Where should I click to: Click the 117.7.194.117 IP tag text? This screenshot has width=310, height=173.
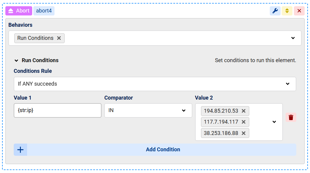pos(221,122)
